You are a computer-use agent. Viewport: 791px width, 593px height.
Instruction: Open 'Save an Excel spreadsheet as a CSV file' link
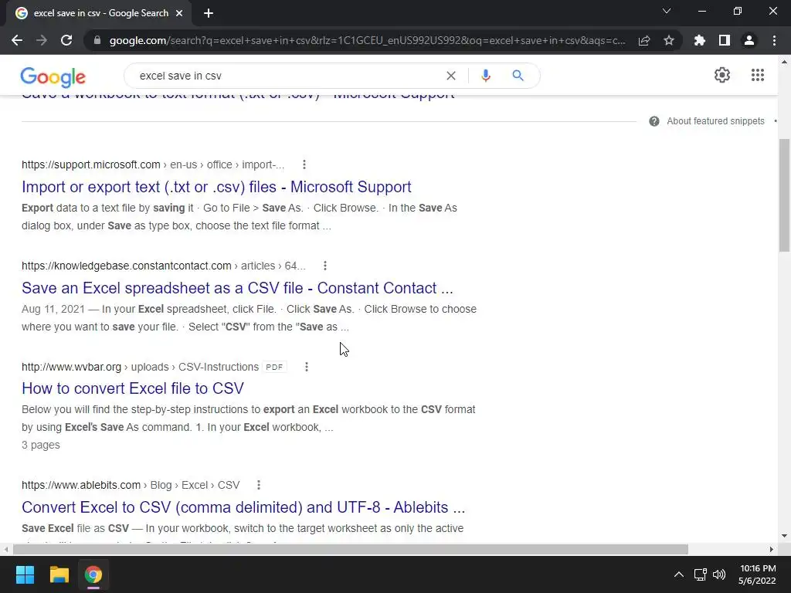coord(237,288)
